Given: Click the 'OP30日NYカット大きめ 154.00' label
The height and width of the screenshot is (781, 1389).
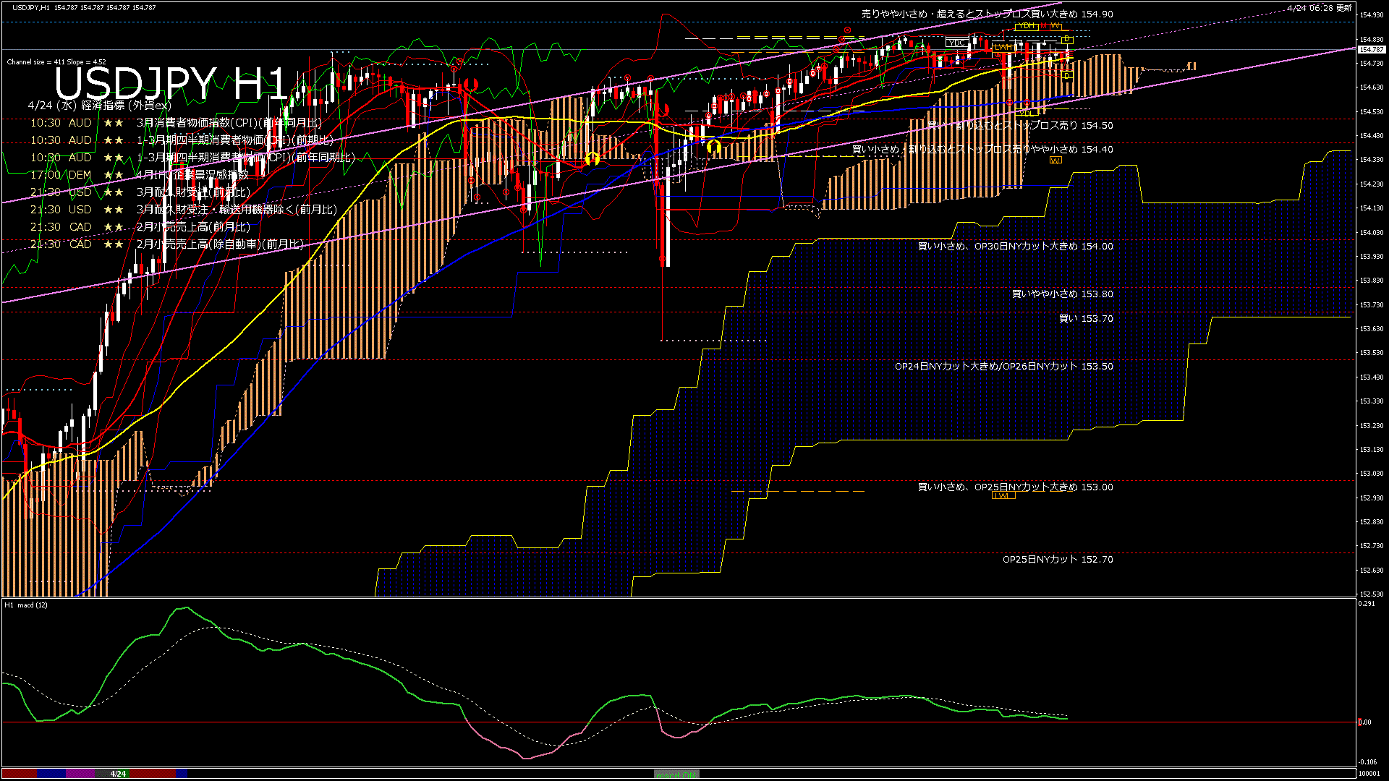Looking at the screenshot, I should click(1015, 247).
